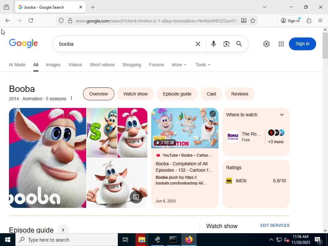Open Task View on taskbar
Screen dimensions: 328x246
[125, 240]
